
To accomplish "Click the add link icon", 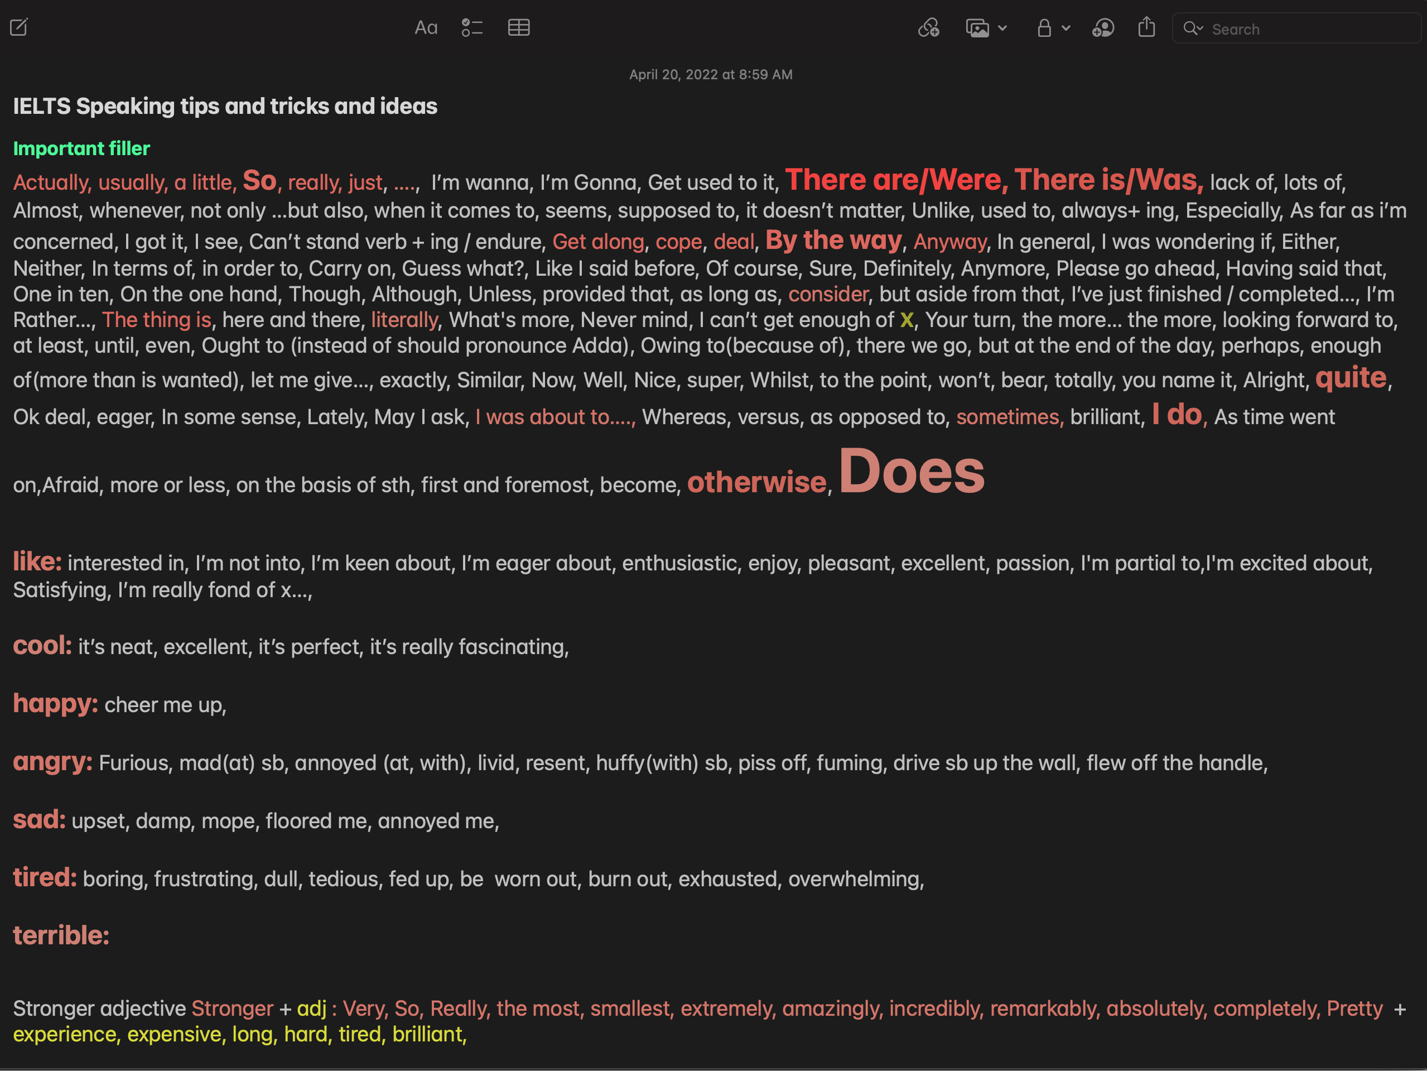I will coord(928,28).
